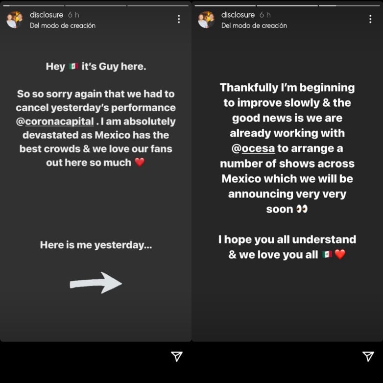Open three-dot options menu on right story
The height and width of the screenshot is (383, 383).
[370, 19]
